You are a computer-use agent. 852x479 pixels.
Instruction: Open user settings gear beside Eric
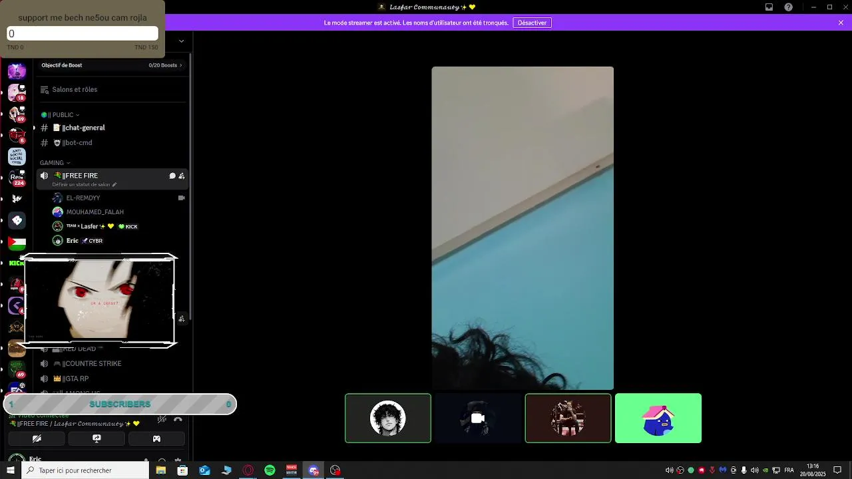click(x=178, y=460)
